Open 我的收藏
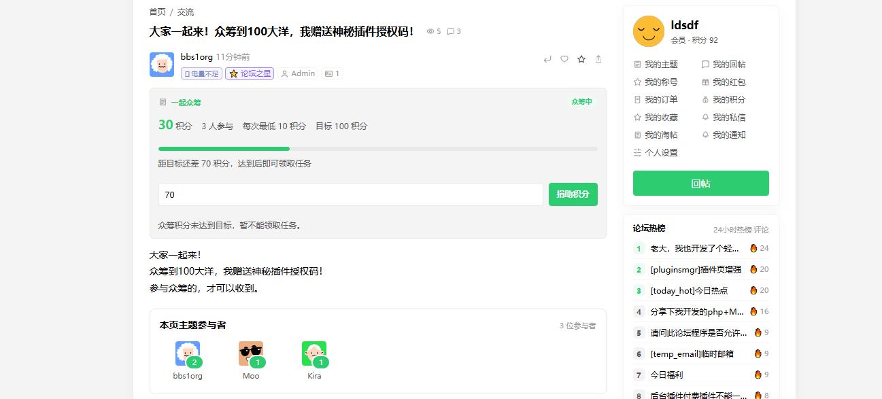882x399 pixels. point(656,118)
